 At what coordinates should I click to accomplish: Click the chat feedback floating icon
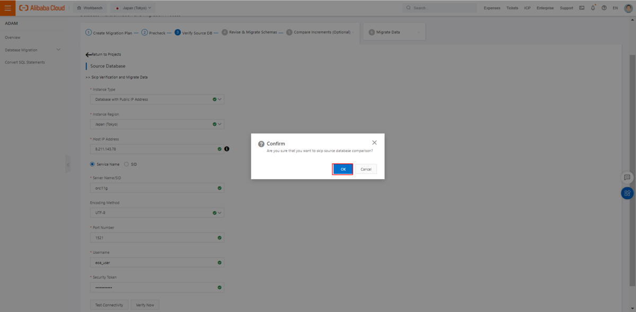point(627,177)
